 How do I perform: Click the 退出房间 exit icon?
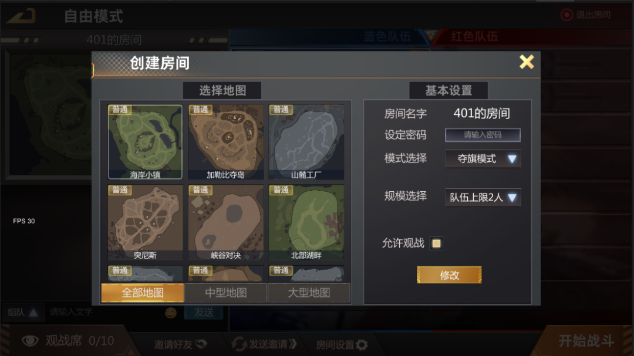point(566,15)
